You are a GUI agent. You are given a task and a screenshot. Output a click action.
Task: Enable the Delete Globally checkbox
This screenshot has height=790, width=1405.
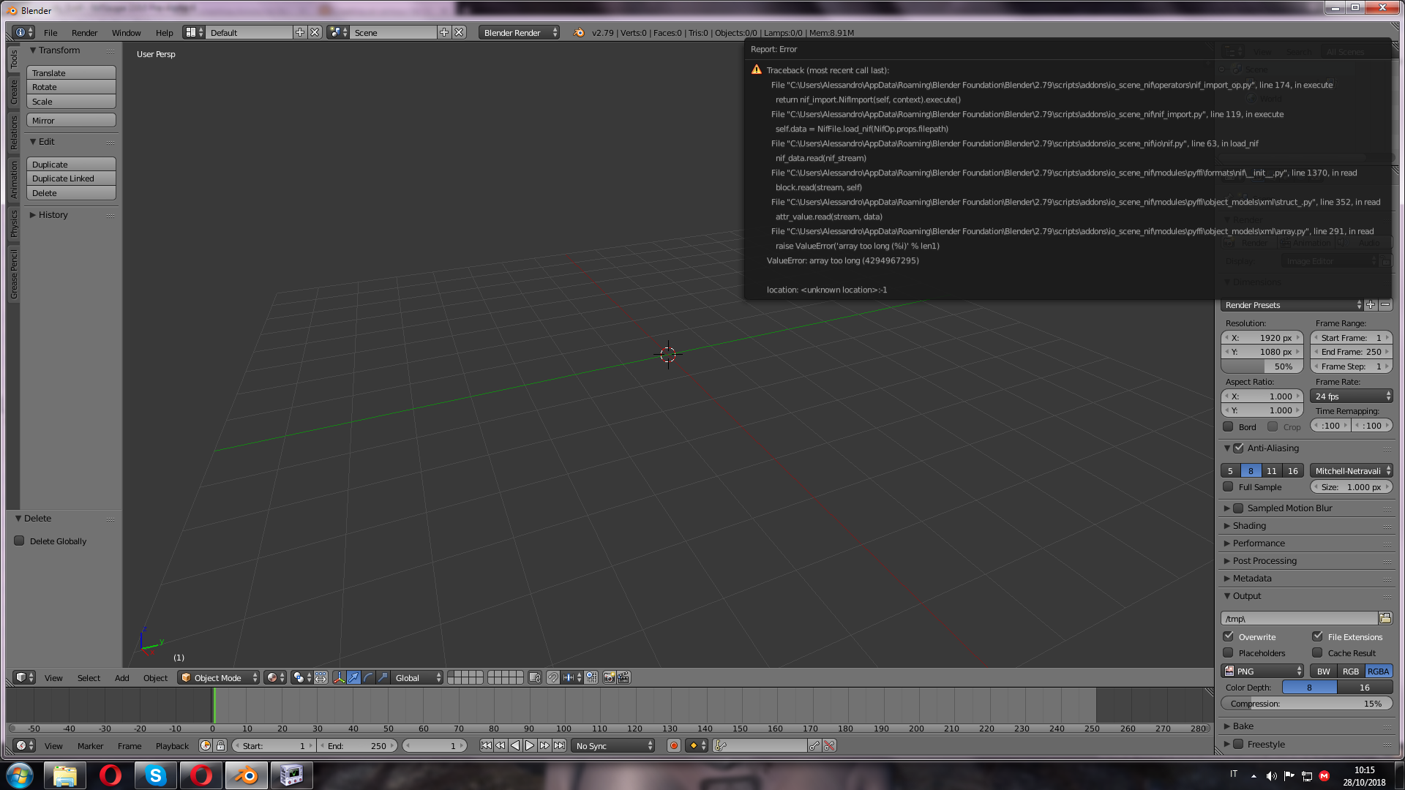coord(20,541)
